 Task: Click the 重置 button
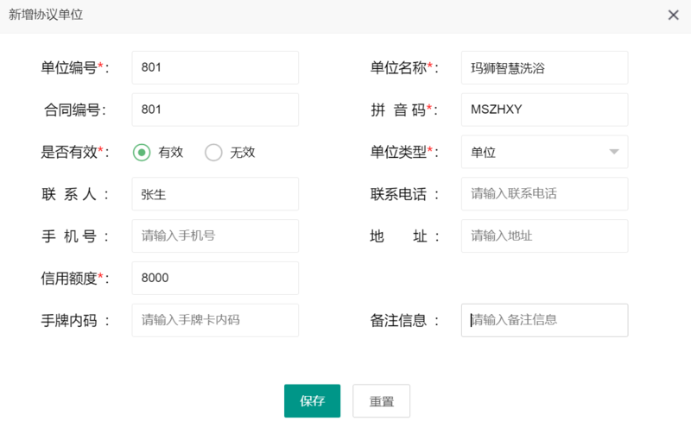click(x=381, y=400)
